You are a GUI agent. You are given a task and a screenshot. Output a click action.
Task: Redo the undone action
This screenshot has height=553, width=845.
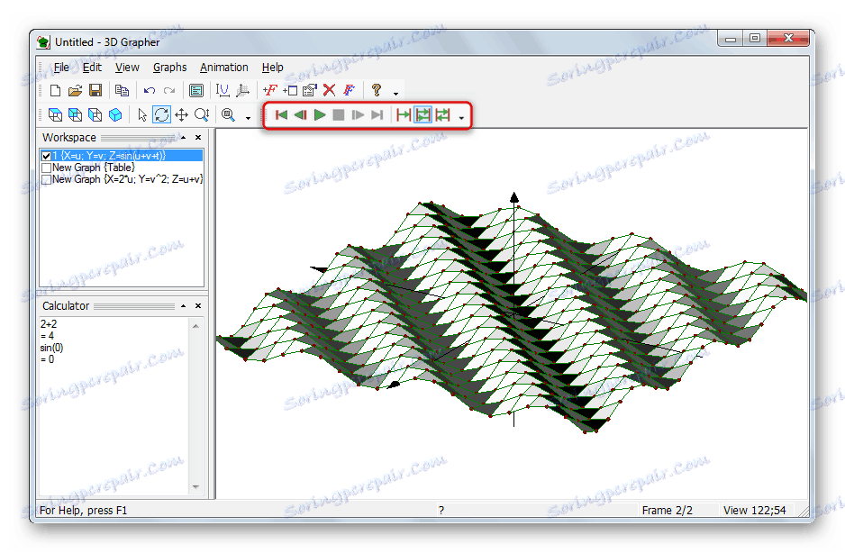click(169, 91)
